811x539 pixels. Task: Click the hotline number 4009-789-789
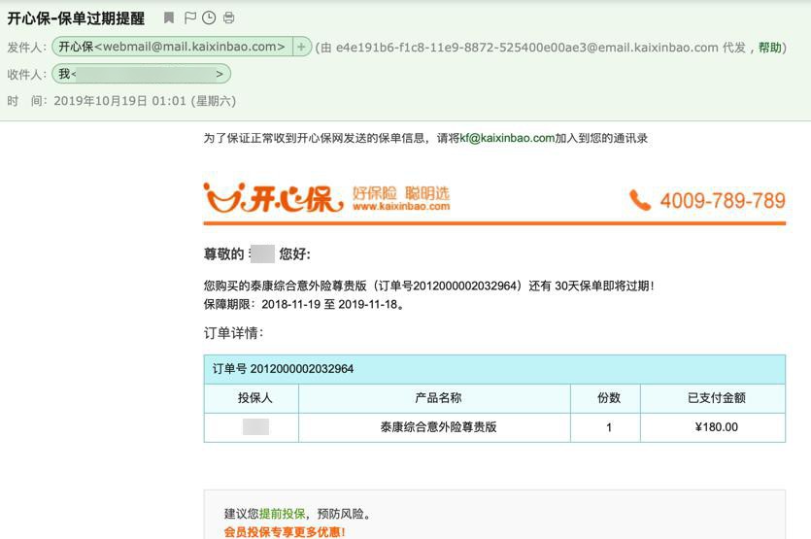pos(723,200)
